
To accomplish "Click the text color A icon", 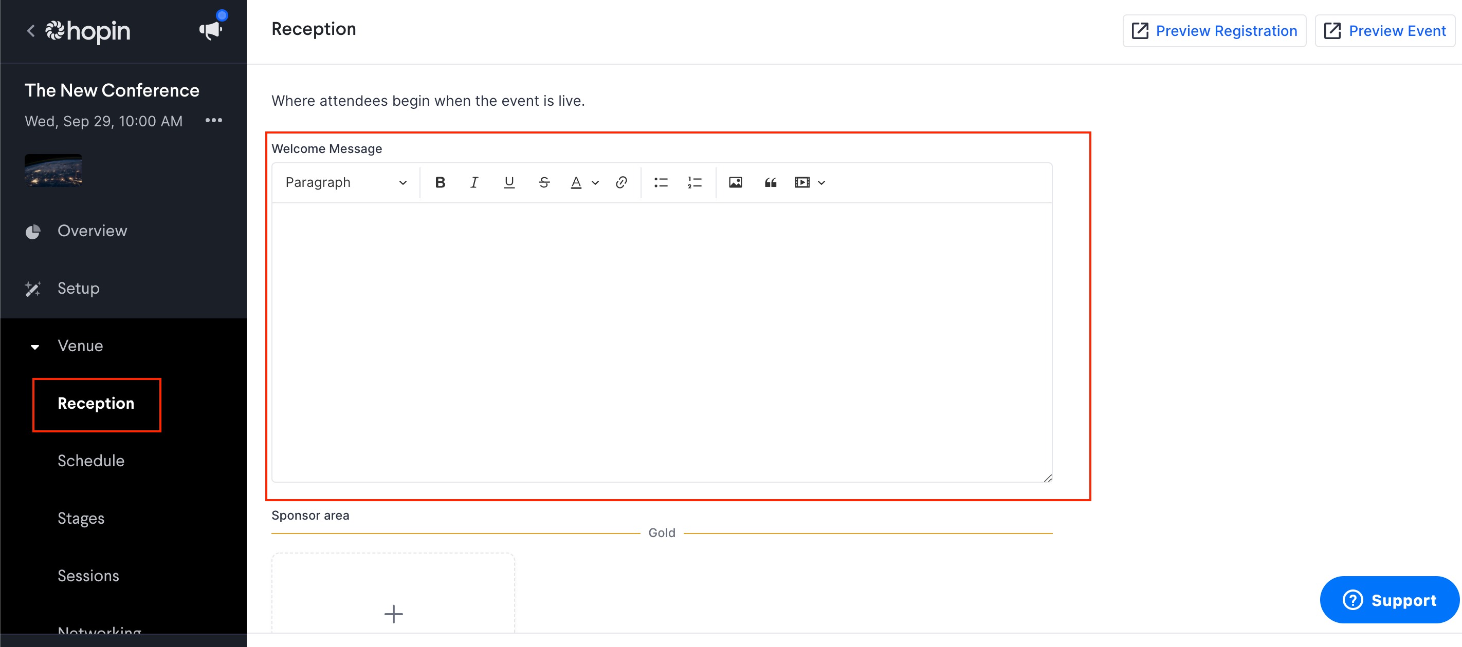I will coord(575,183).
